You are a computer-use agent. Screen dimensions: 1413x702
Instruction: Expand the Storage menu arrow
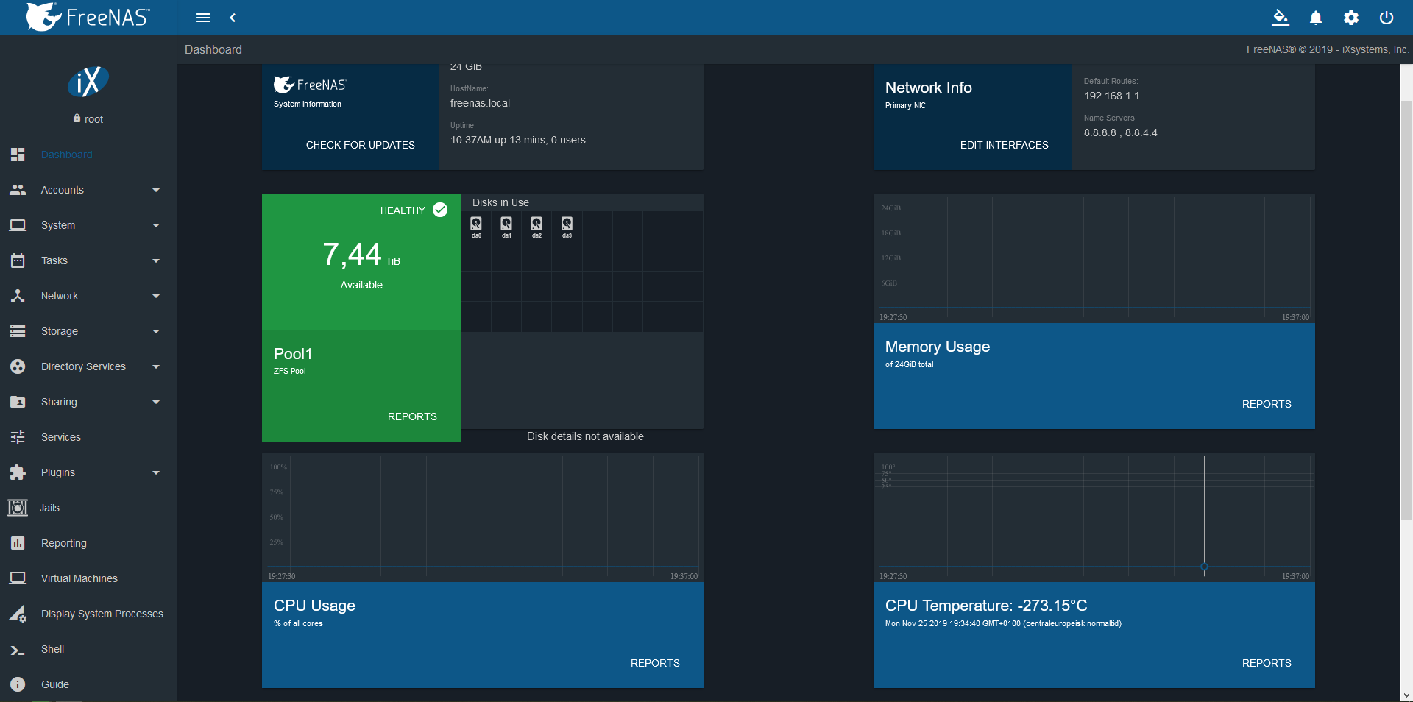coord(156,331)
